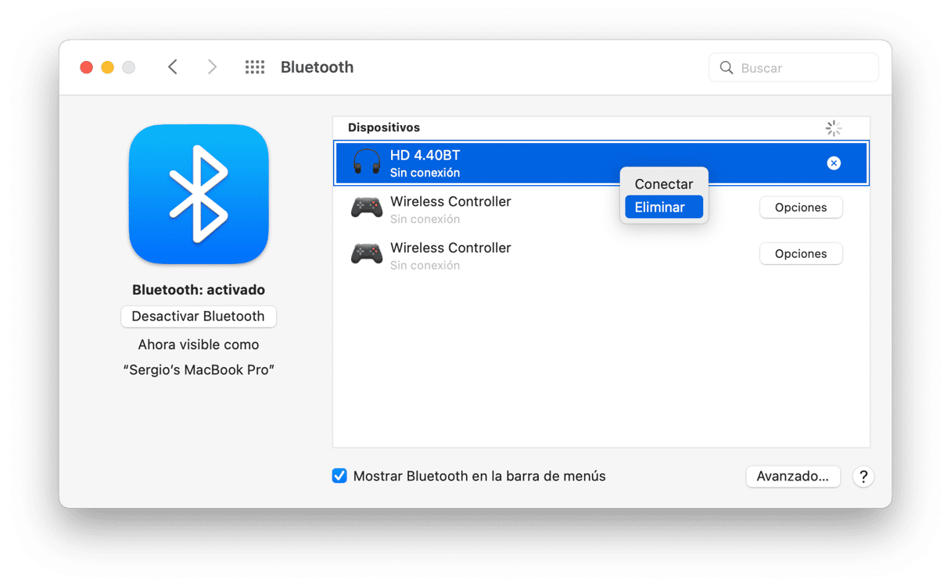Screen dimensions: 951x586
Task: Click the Desactivar Bluetooth button
Action: (x=198, y=316)
